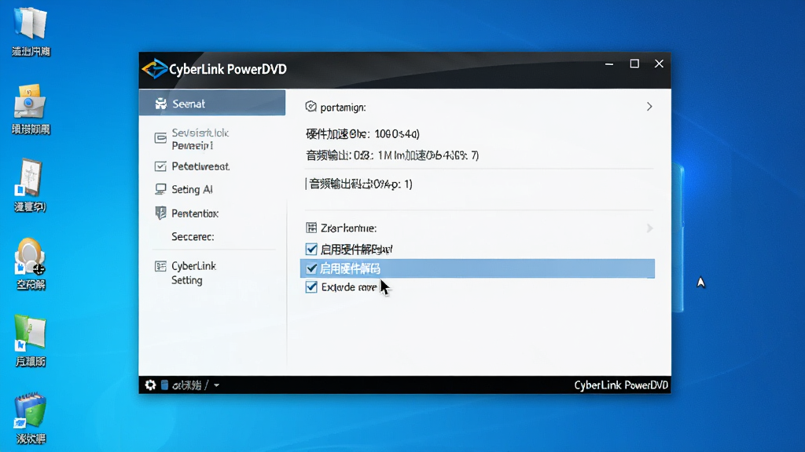Screen dimensions: 805x452
Task: Click CyberLink PowerDVD label in status bar
Action: (621, 385)
